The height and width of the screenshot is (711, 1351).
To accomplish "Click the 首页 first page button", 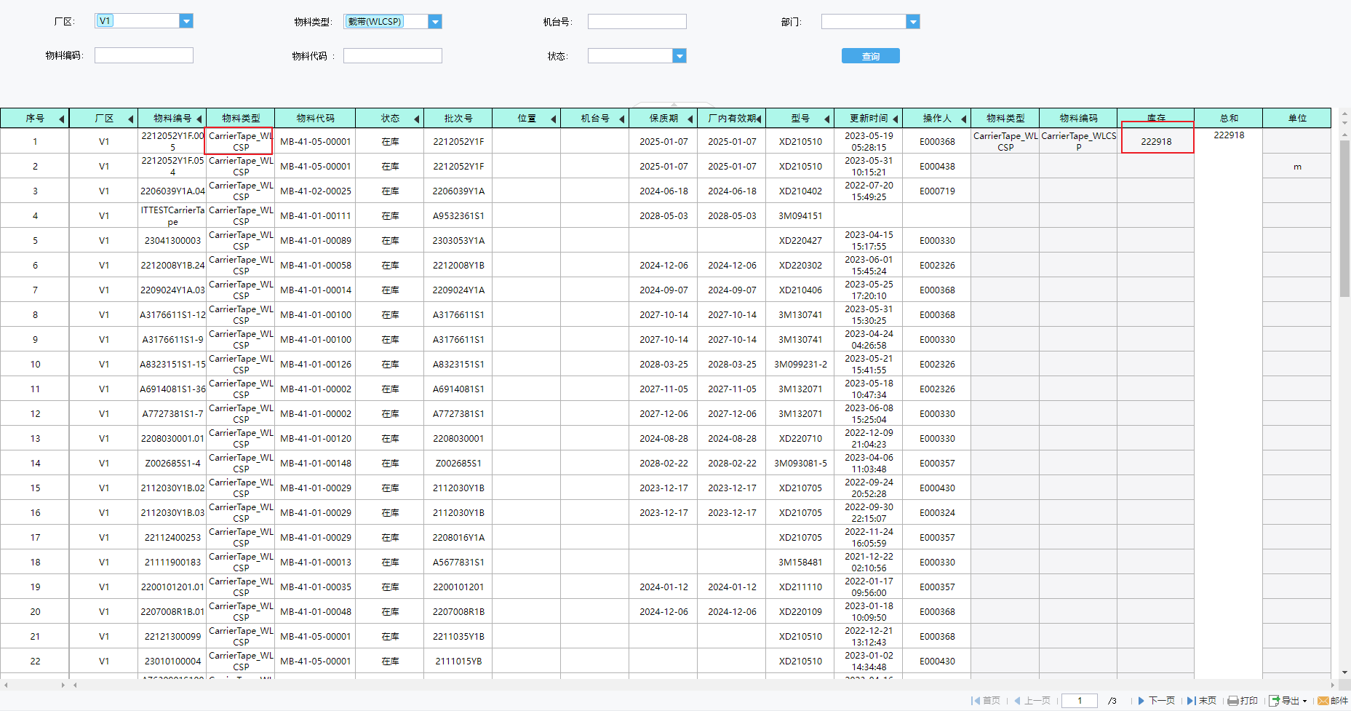I will pos(986,701).
